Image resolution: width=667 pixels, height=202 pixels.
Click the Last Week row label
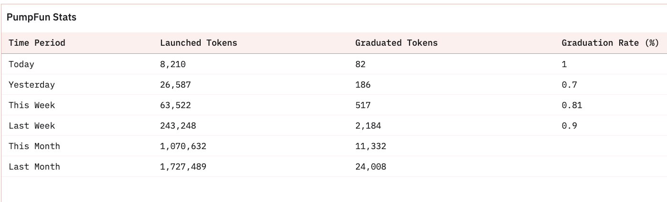point(32,126)
